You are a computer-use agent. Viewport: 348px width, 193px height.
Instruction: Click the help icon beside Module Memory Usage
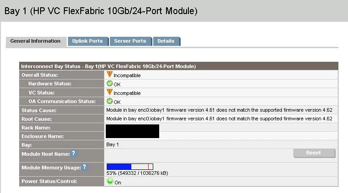point(84,167)
